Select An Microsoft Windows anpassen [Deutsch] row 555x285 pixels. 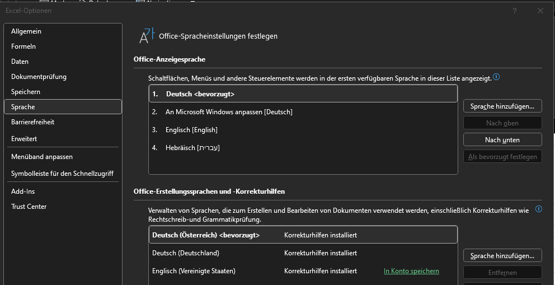(303, 112)
